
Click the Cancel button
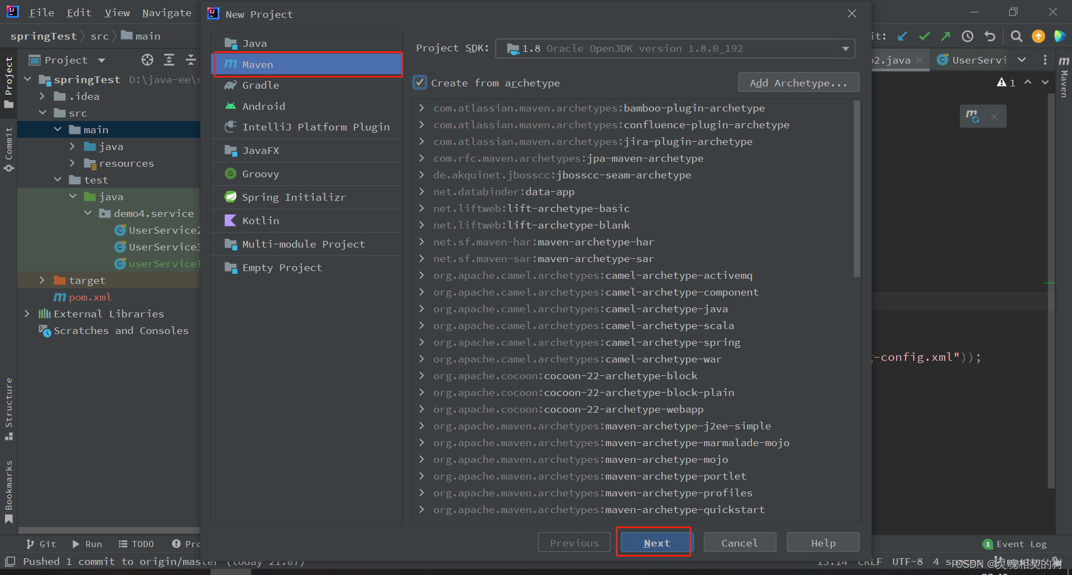[x=740, y=543]
